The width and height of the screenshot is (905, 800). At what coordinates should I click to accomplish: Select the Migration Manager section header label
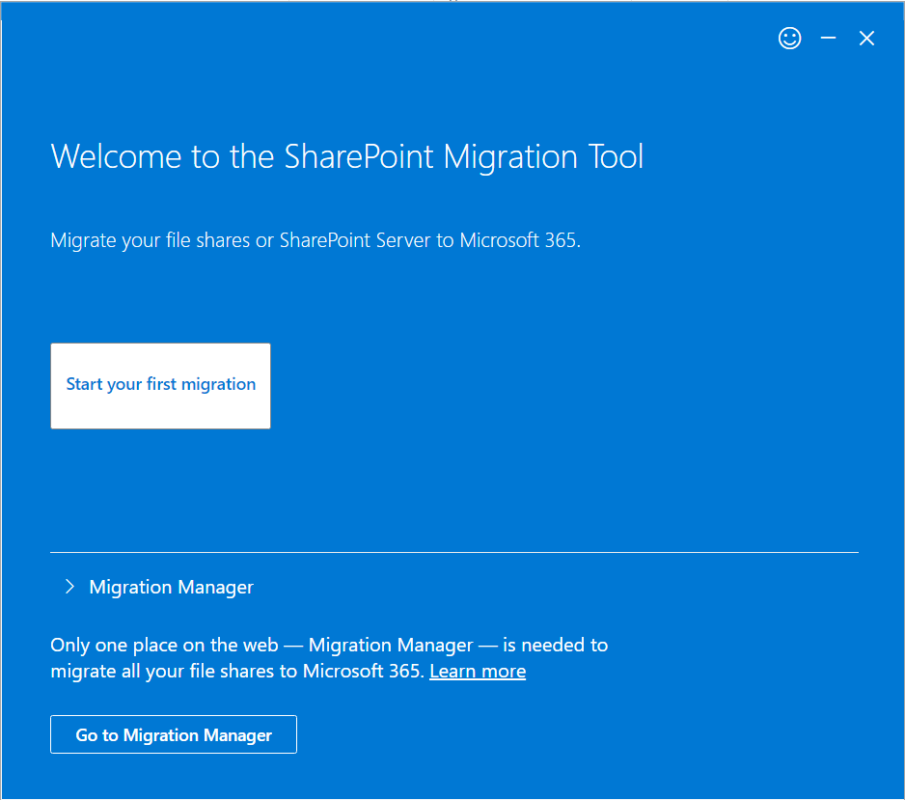[x=171, y=587]
